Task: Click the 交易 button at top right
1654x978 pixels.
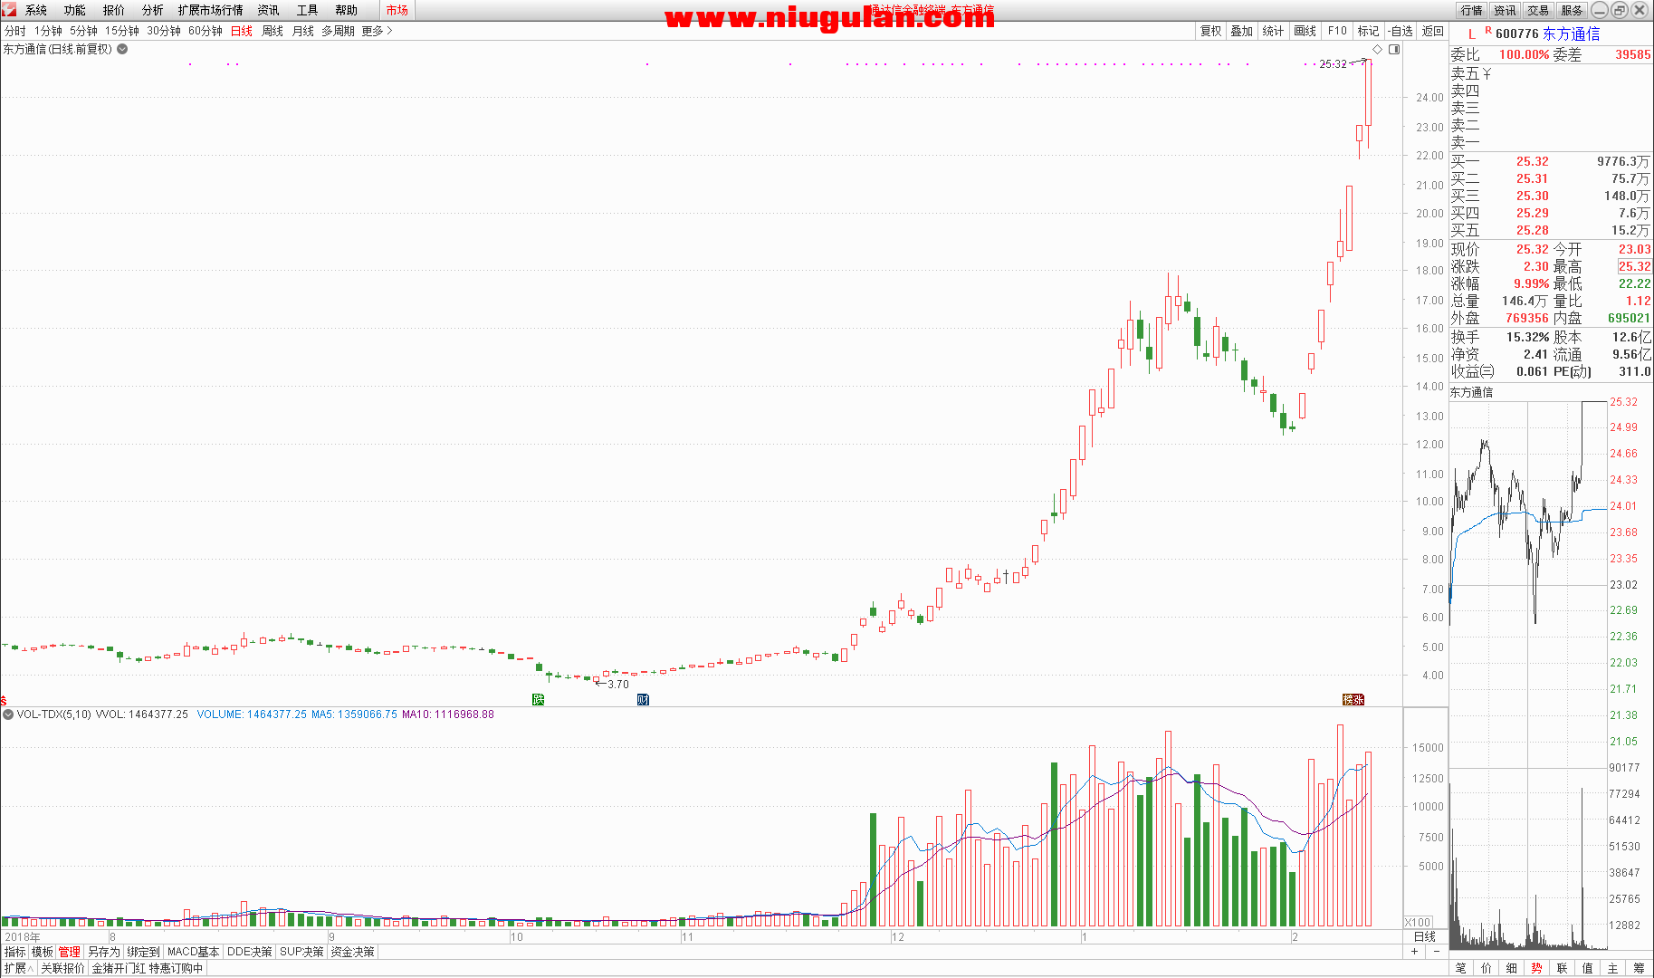Action: click(1539, 10)
